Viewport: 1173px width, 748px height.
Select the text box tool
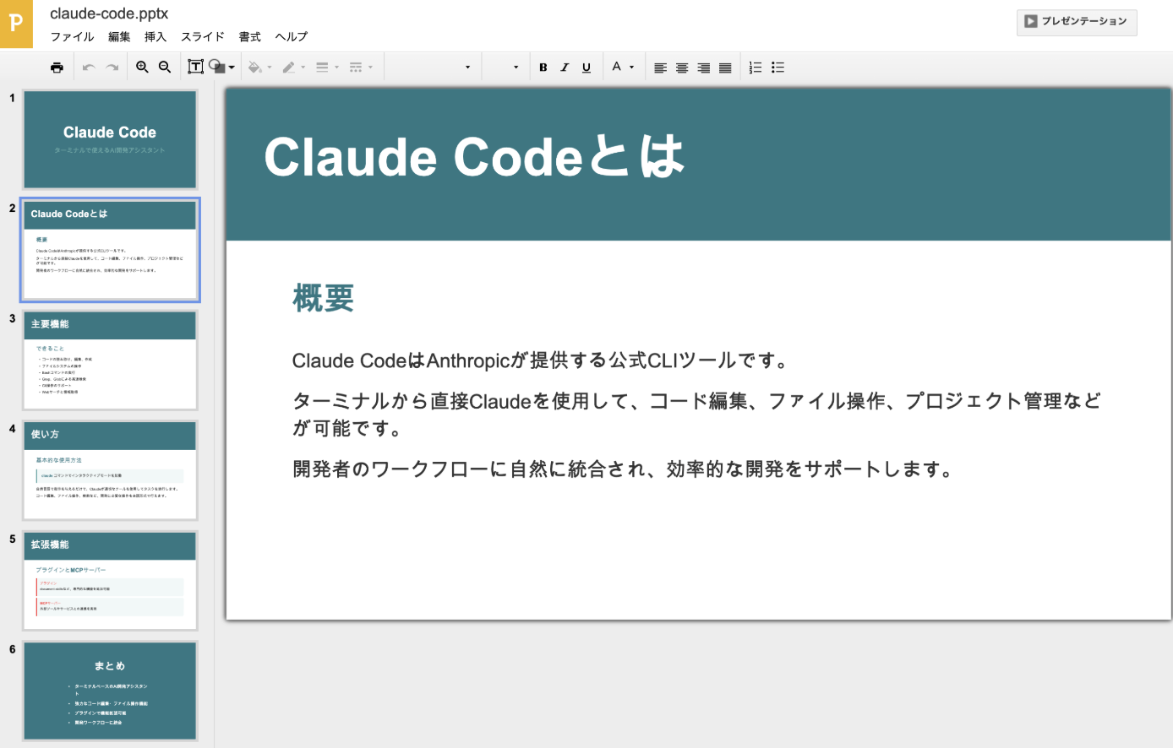tap(195, 68)
